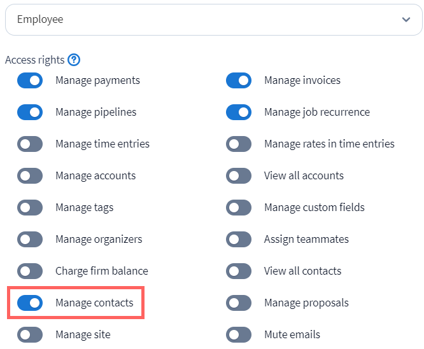Enable the Manage proposals switch
The image size is (424, 349).
point(239,303)
